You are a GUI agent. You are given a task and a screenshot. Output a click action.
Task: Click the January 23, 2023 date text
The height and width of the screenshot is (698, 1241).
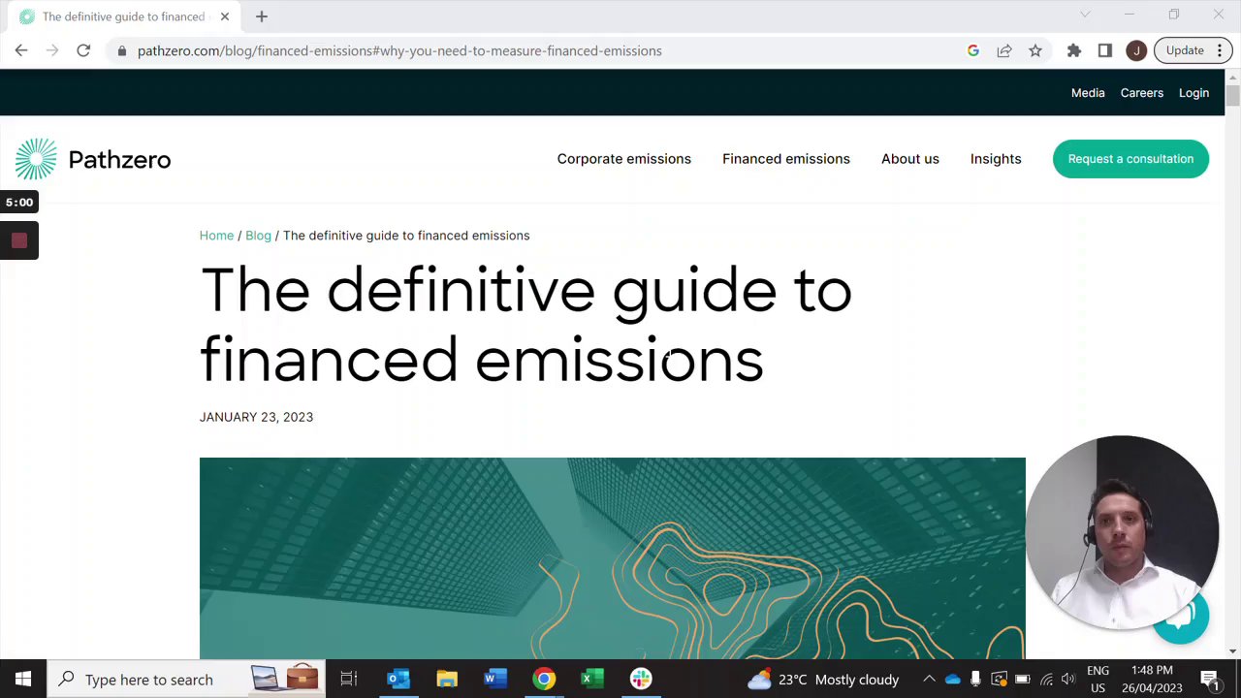coord(256,417)
